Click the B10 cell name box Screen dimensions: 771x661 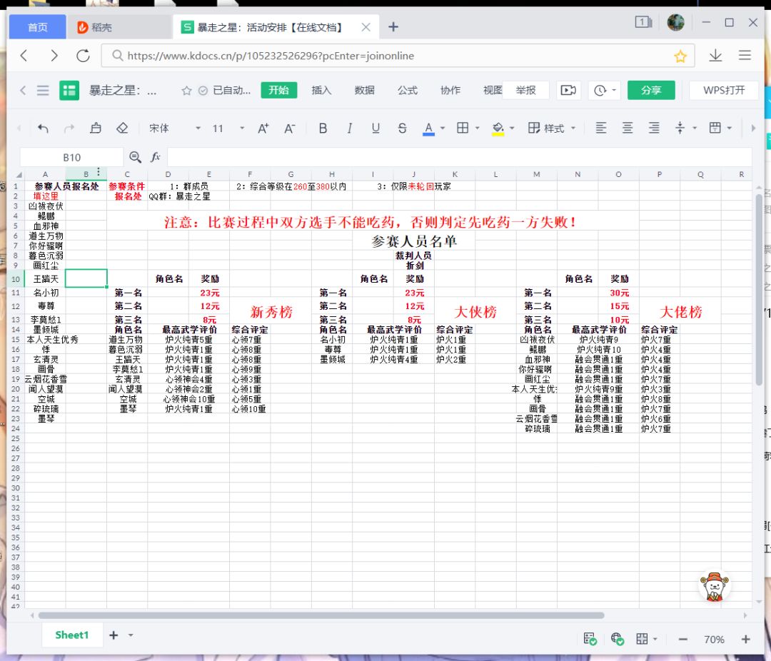[72, 157]
